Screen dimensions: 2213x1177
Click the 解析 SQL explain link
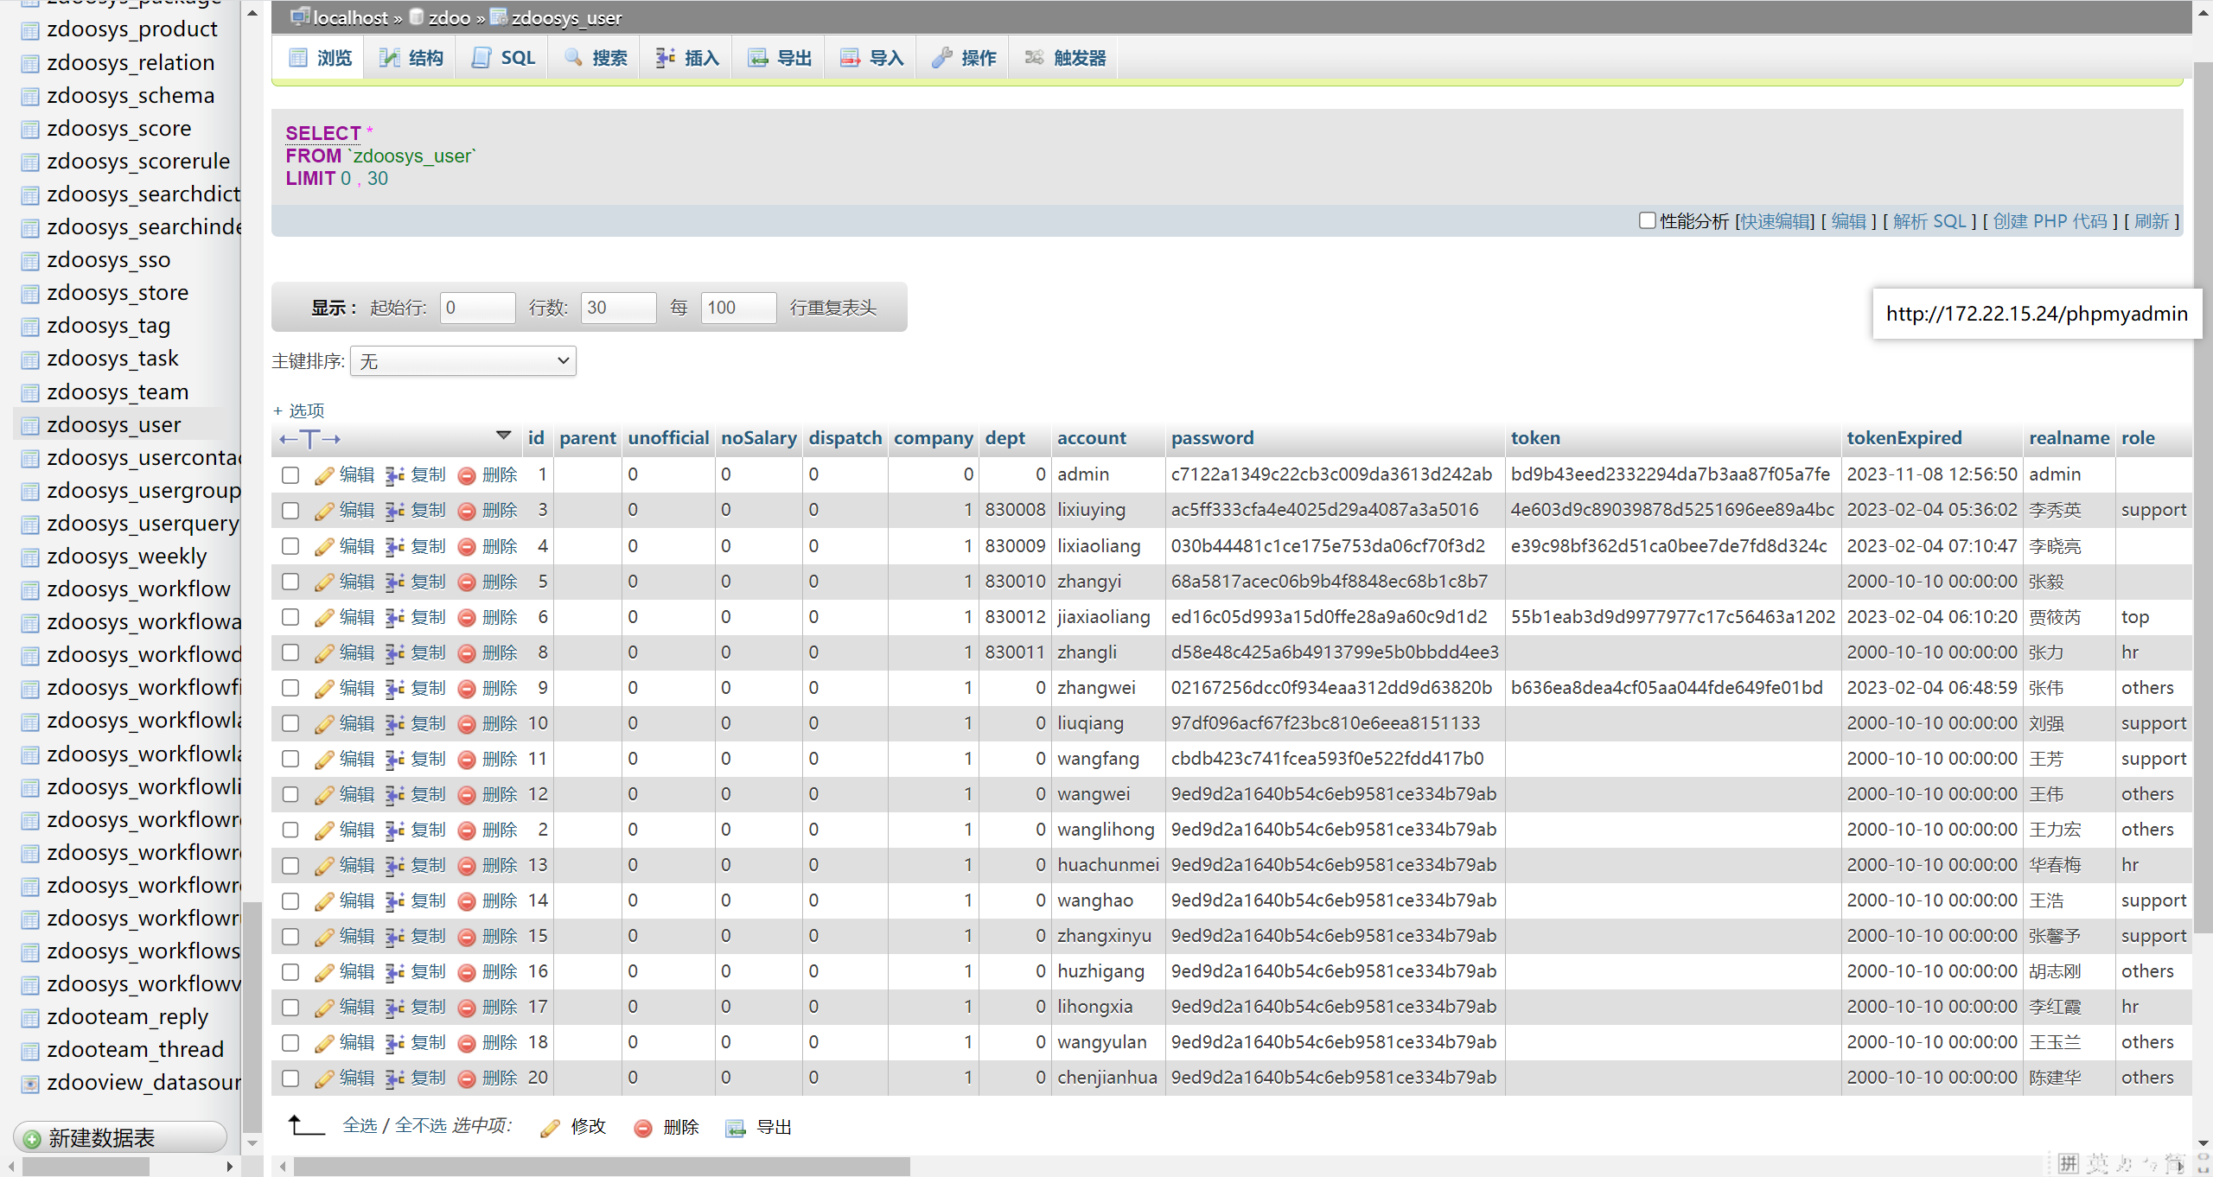coord(1929,222)
